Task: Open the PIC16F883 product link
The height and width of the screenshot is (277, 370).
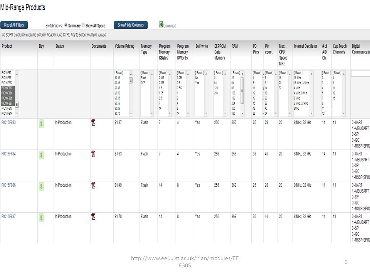Action: pyautogui.click(x=8, y=122)
